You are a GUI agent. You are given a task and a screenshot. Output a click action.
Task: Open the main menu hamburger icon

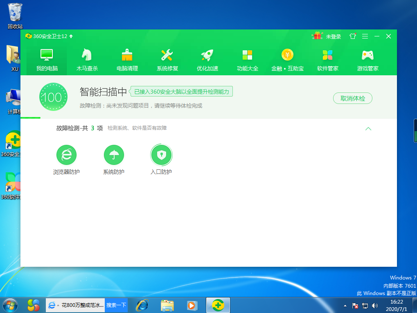click(x=365, y=36)
